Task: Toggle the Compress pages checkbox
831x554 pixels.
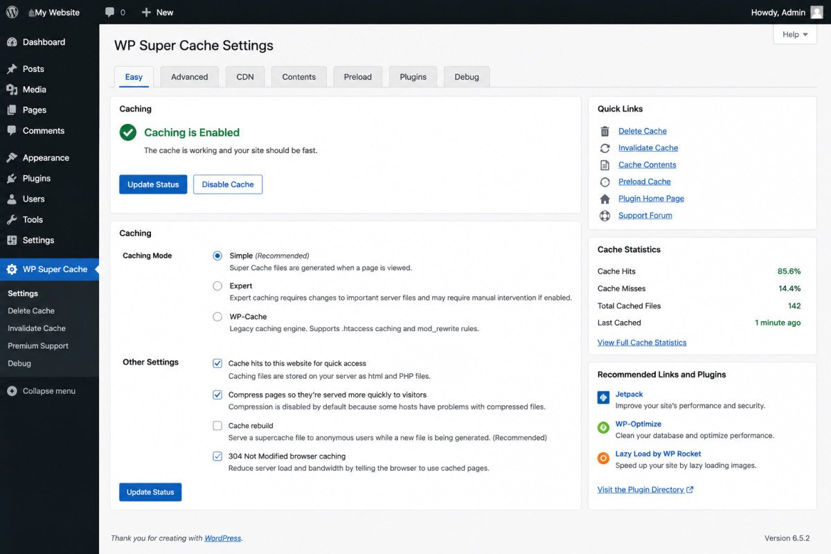Action: pyautogui.click(x=217, y=395)
